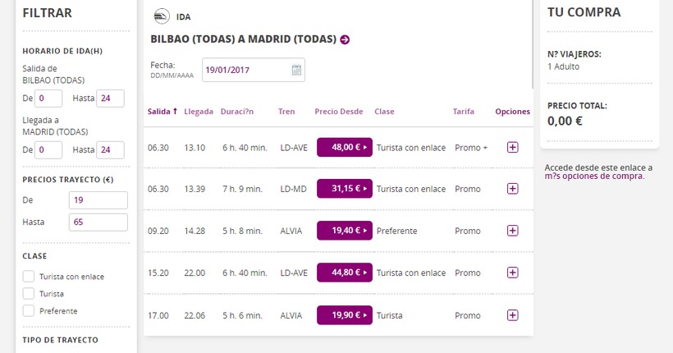Expand the 31,15 € price selector
Viewport: 673px width, 353px height.
pos(344,189)
